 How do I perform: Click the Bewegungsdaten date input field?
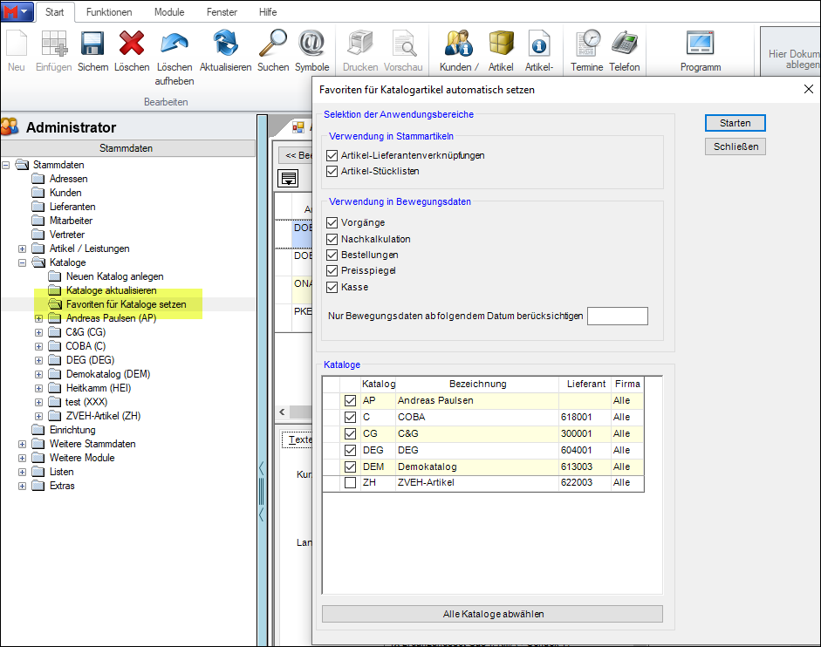617,316
